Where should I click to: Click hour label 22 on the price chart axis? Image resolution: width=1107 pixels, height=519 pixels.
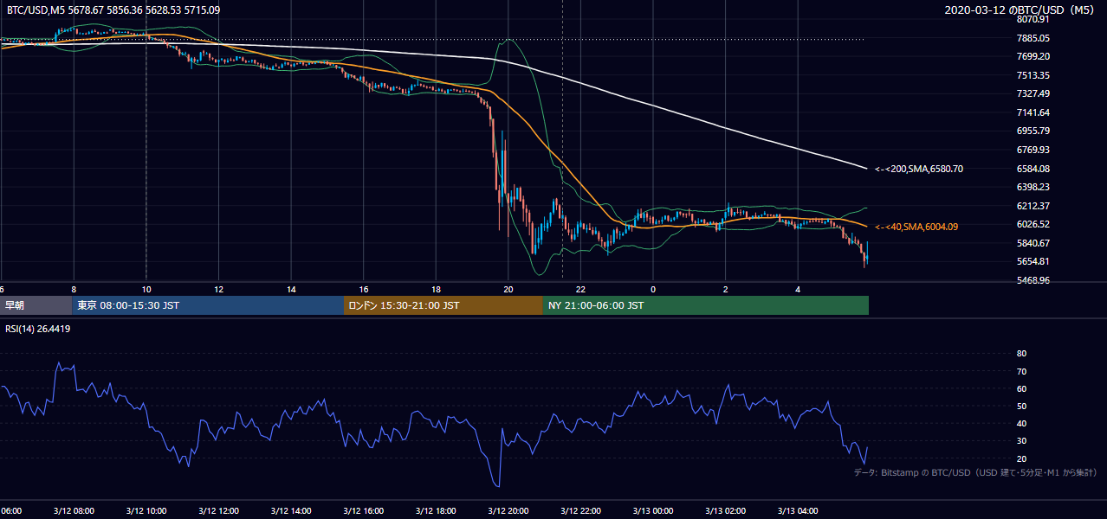point(580,289)
